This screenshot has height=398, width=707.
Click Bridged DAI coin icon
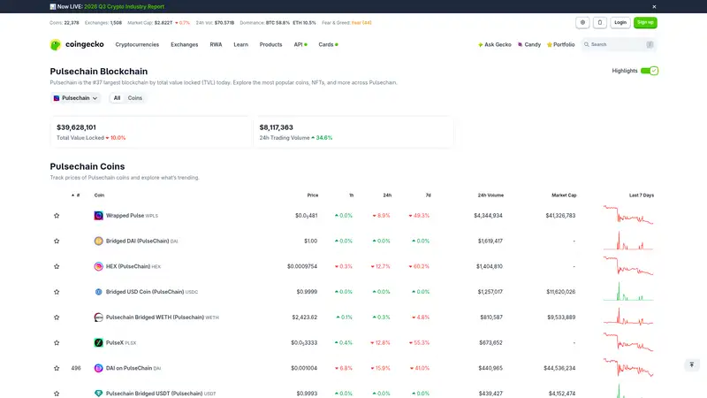[98, 241]
